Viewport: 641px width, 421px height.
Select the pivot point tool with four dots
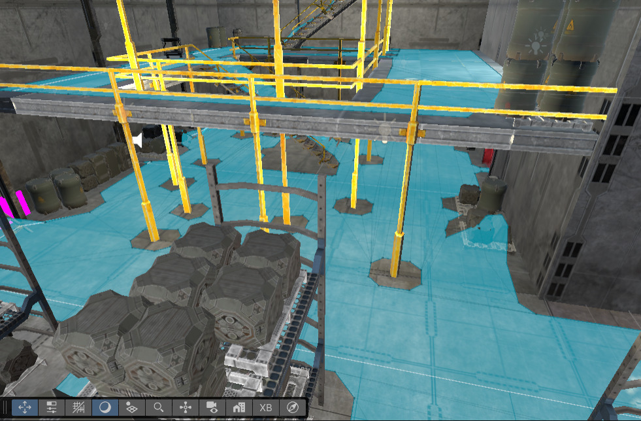pyautogui.click(x=185, y=409)
